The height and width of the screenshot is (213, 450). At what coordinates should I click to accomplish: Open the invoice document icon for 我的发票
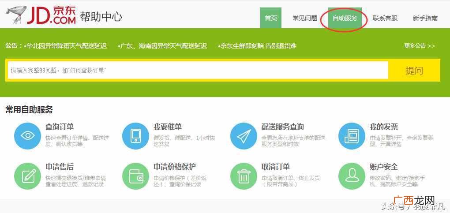[x=352, y=136]
